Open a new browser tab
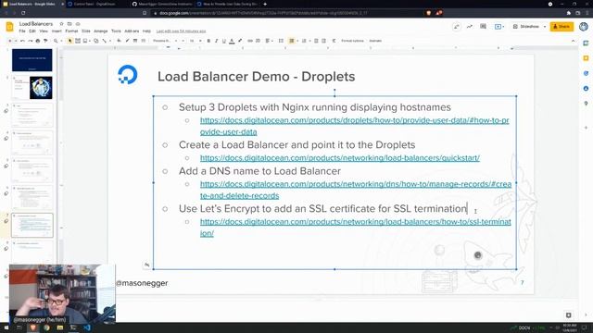Viewport: 593px width, 333px height. pos(265,4)
